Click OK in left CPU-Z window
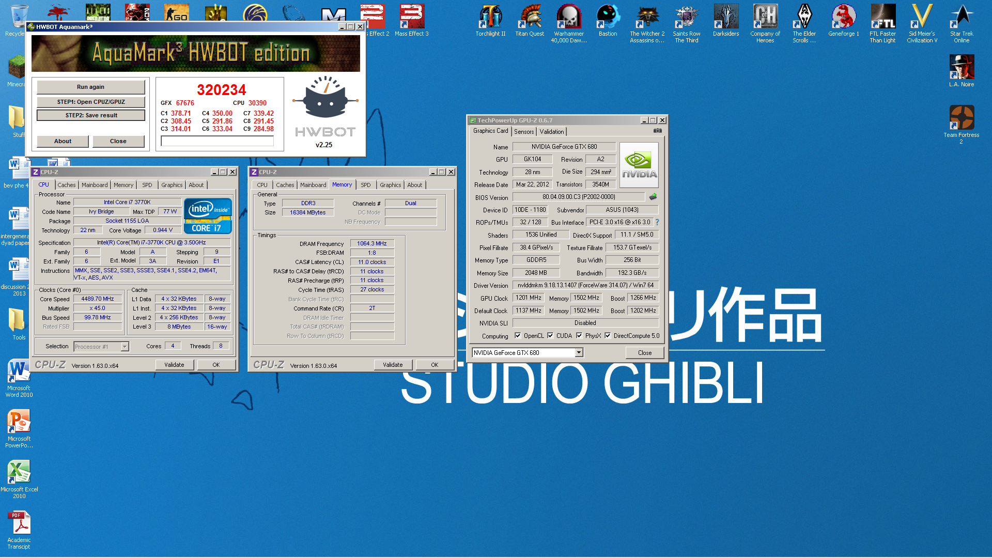Screen dimensions: 992x558 [216, 365]
